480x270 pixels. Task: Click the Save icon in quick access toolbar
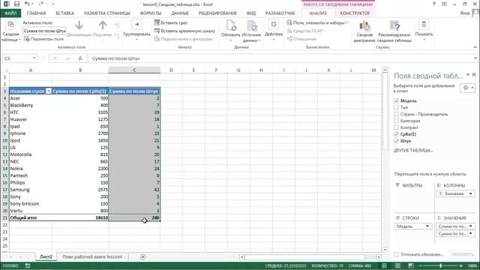tap(16, 4)
